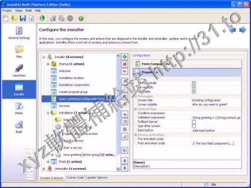
Task: Collapse the Installation (7 actions) node
Action: click(48, 113)
